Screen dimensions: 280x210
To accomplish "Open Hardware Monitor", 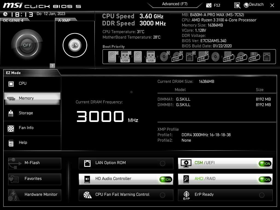I will 35,195.
